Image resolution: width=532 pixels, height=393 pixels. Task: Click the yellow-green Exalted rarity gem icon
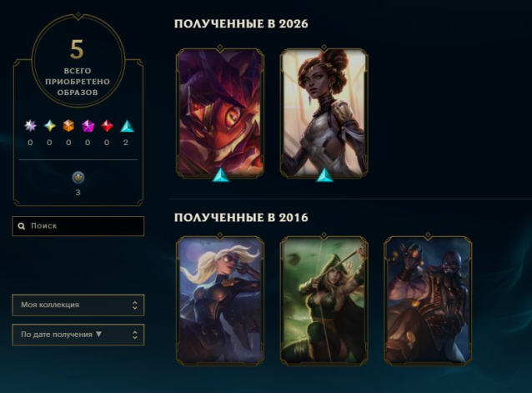(49, 126)
